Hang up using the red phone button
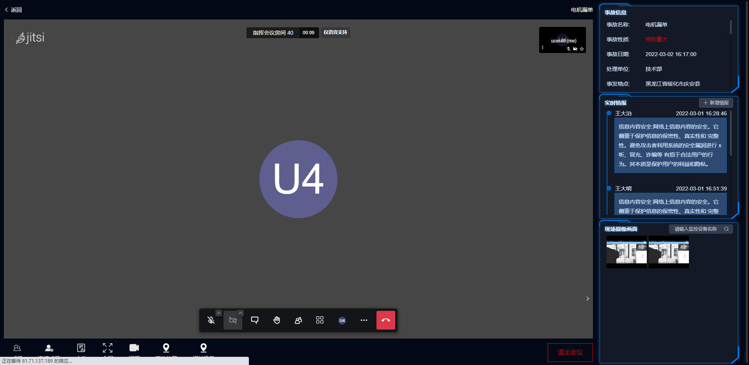Screen dimensions: 749x365 (386, 320)
